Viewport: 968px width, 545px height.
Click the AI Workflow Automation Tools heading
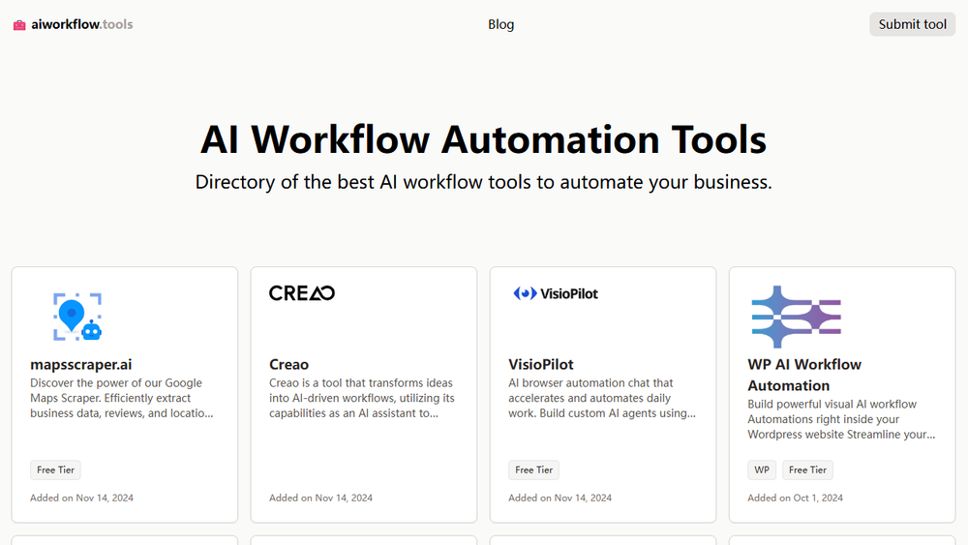483,138
